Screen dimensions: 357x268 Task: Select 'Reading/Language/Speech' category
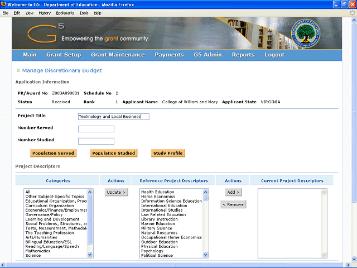(52, 247)
